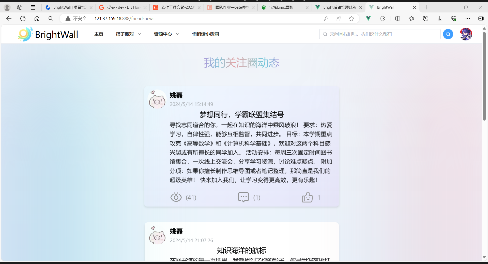Open the tab actions menu
Viewport: 488px width, 264px height.
pos(33,7)
